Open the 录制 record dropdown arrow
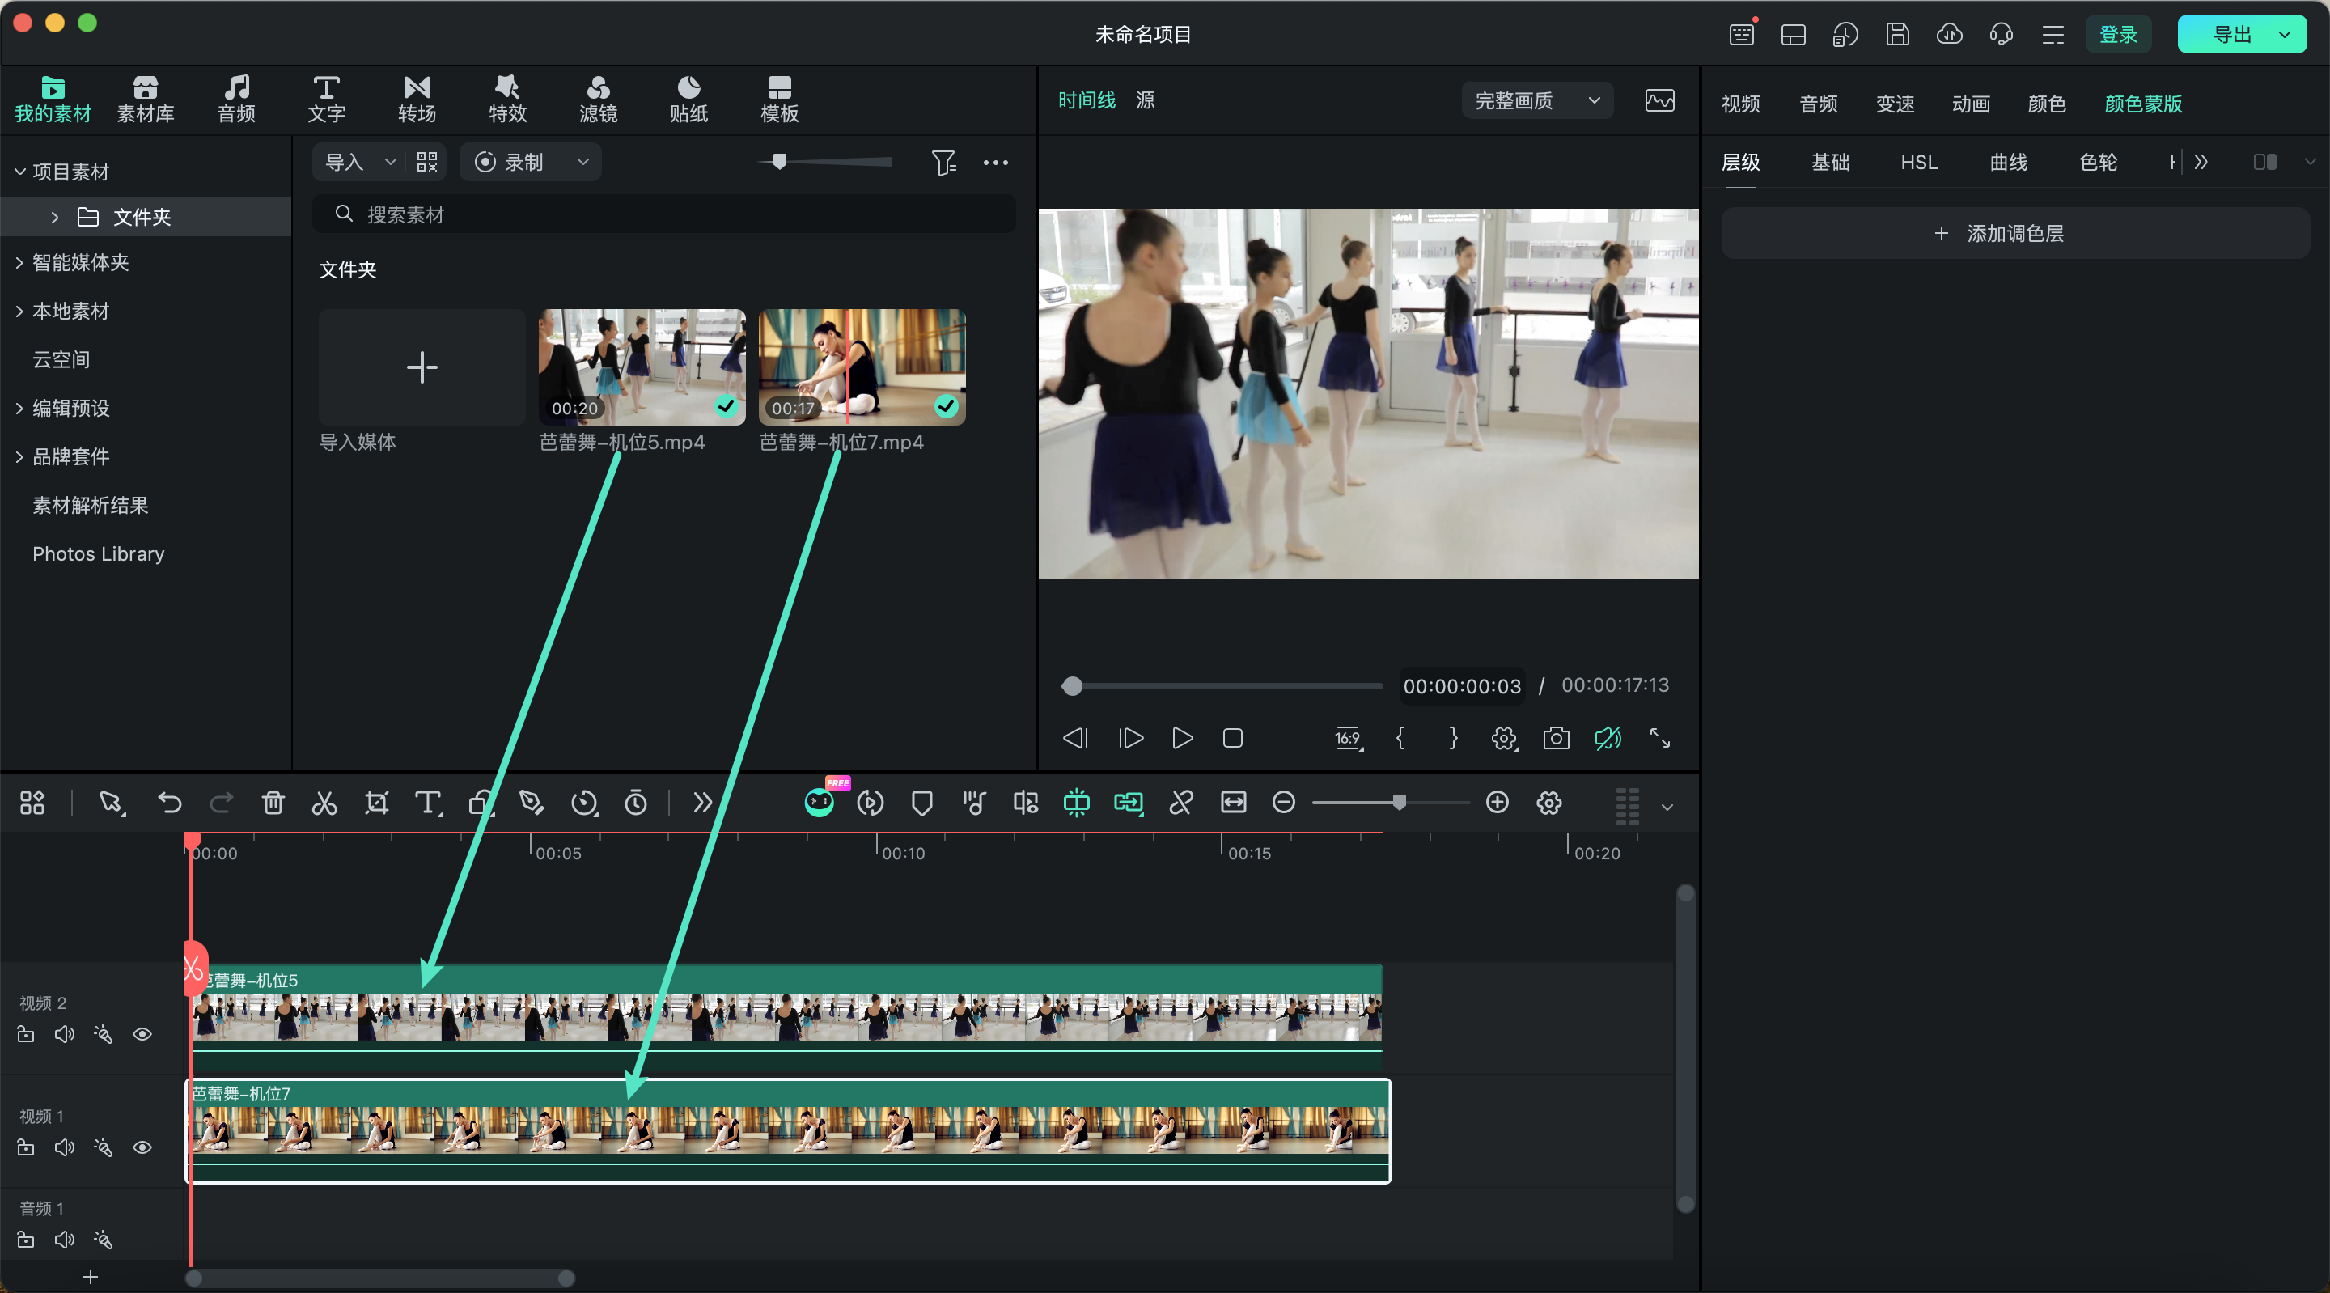Image resolution: width=2330 pixels, height=1293 pixels. click(583, 162)
